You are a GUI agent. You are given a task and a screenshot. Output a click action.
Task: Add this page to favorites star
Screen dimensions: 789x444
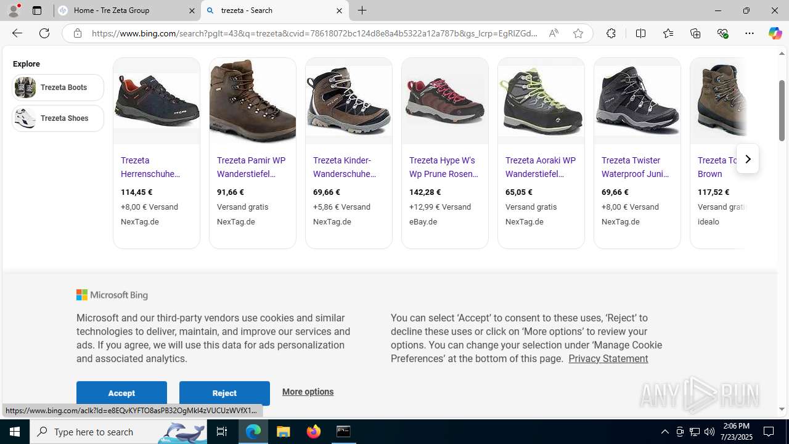[578, 33]
